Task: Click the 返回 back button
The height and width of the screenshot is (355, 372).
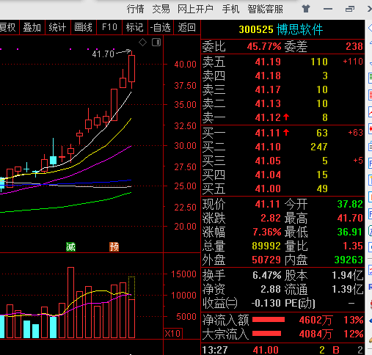Action: tap(187, 27)
